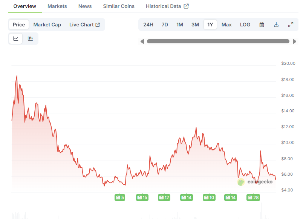Viewport: 306px width, 219px height.
Task: Click the news marker labeled 12
Action: (164, 197)
